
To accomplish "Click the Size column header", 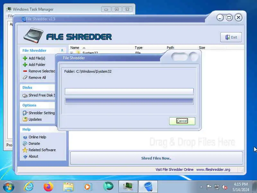I will (202, 48).
